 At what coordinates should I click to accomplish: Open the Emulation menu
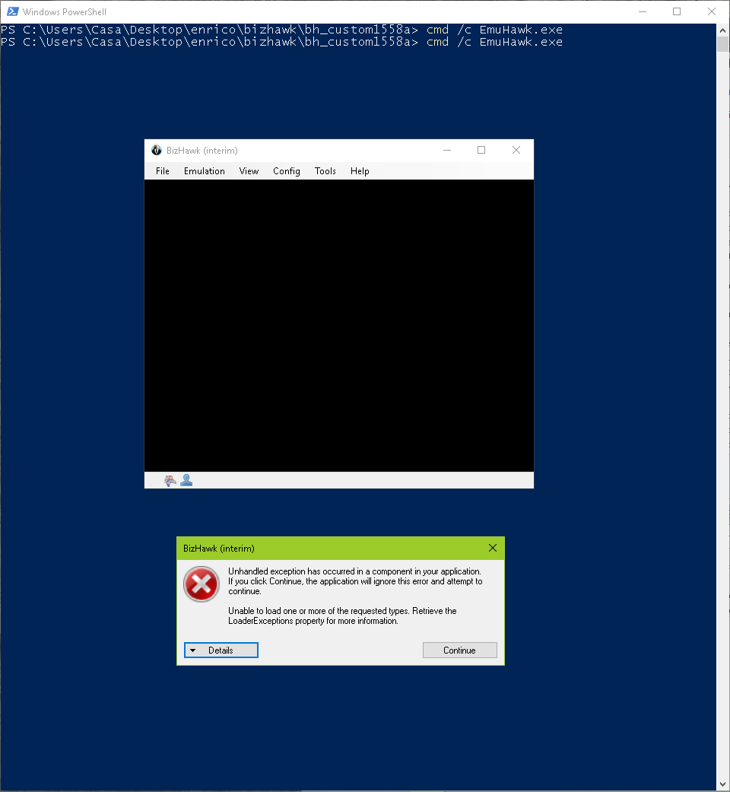(x=204, y=171)
